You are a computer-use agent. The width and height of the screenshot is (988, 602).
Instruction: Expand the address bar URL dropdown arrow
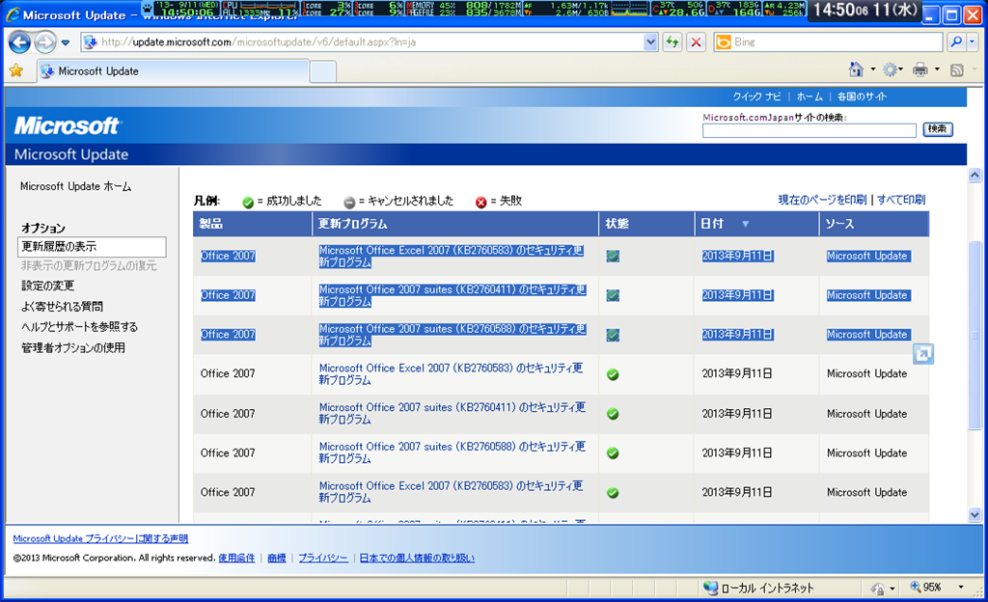point(651,42)
